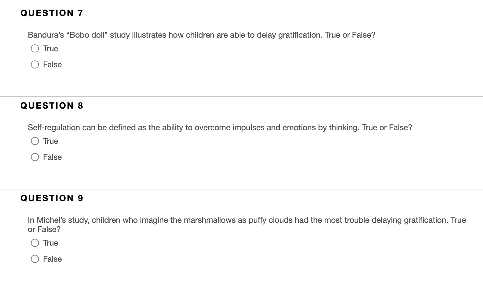Click the 'False' label text in Question 9
Viewport: 483px width, 282px height.
52,259
